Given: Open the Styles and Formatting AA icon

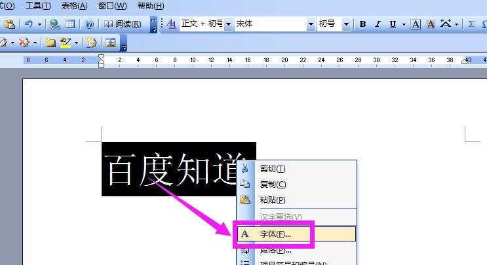Looking at the screenshot, I should 171,24.
